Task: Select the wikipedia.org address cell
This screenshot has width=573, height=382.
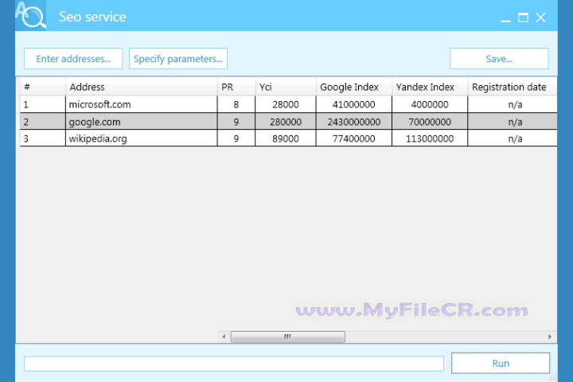Action: 142,138
